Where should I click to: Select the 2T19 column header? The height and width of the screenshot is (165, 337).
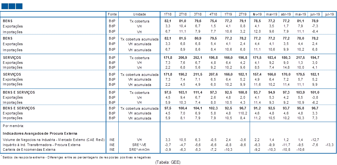tap(243, 14)
